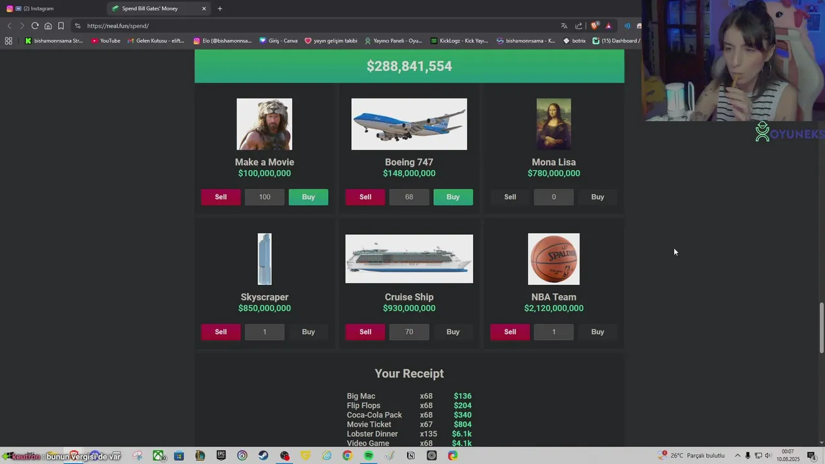
Task: Click the share page icon
Action: (578, 26)
